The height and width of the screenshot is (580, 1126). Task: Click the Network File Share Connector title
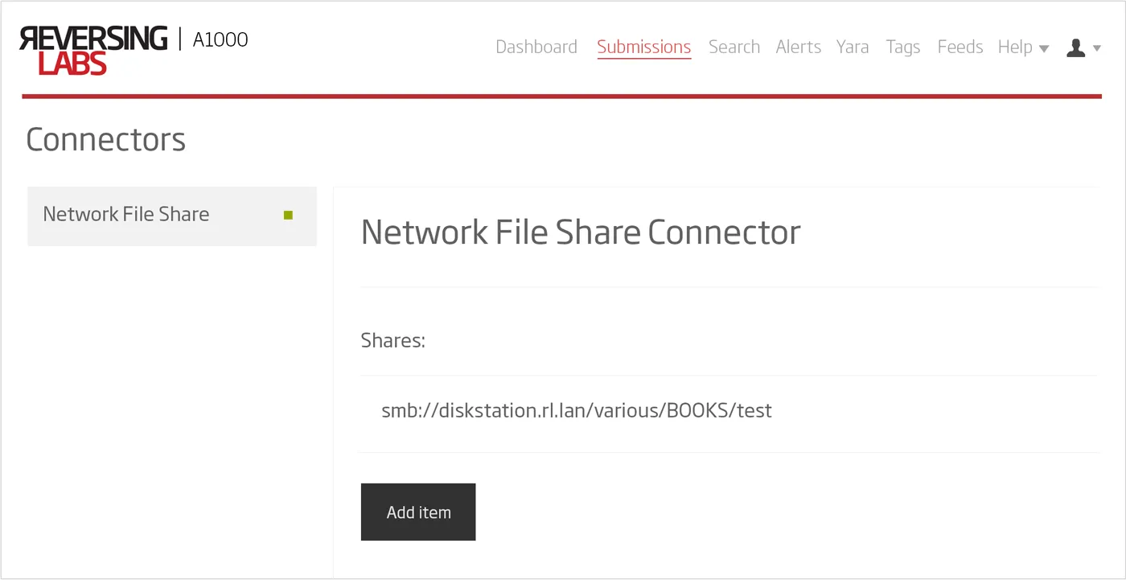pos(581,232)
